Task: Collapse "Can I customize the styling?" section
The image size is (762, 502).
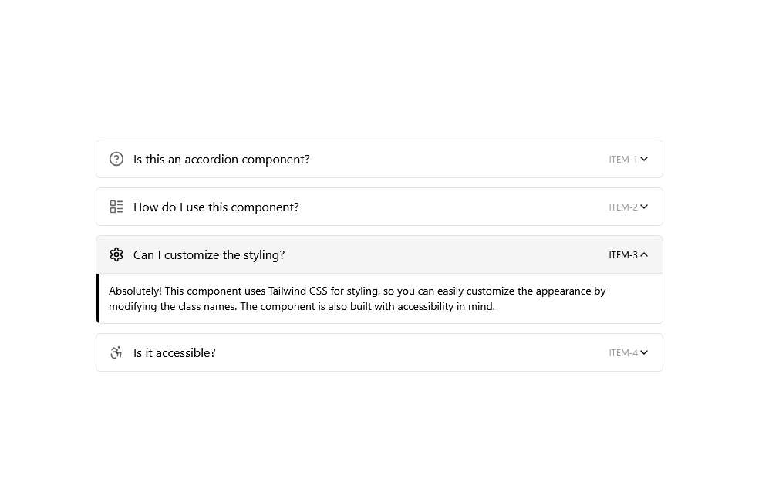Action: click(x=209, y=255)
